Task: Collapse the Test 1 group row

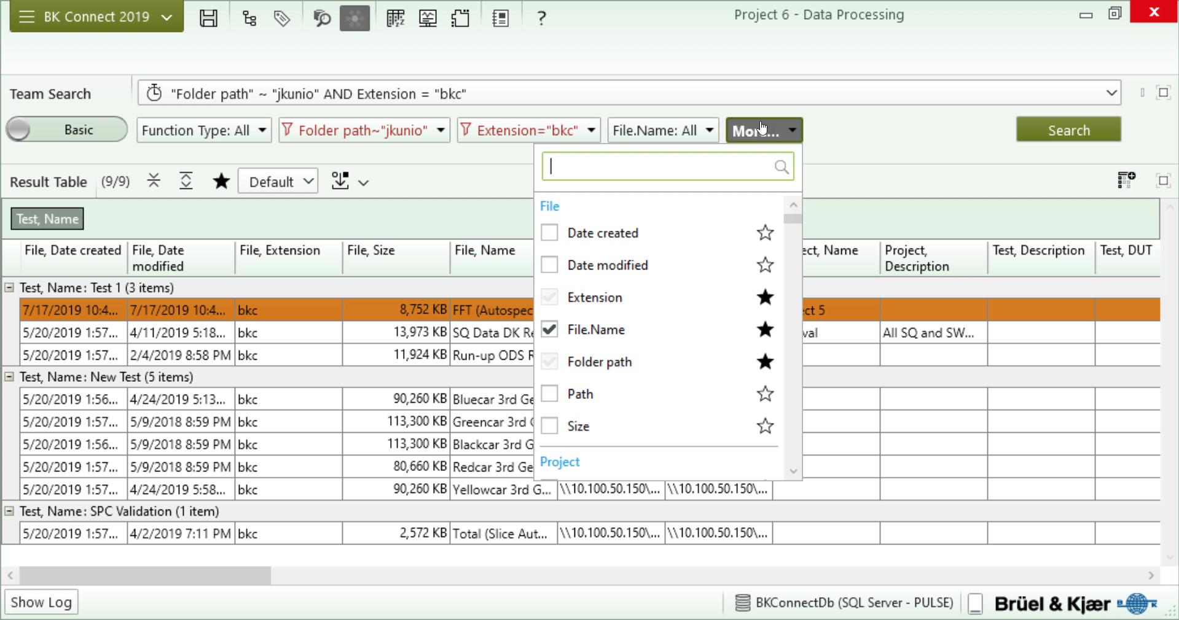Action: click(x=9, y=287)
